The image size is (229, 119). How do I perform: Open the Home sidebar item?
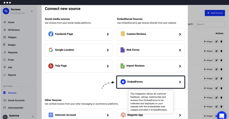tap(11, 22)
